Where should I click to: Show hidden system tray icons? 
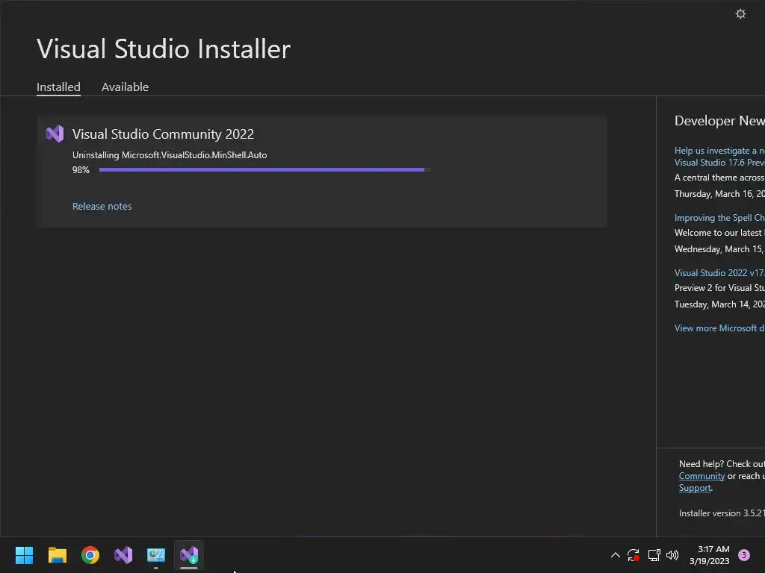tap(616, 555)
